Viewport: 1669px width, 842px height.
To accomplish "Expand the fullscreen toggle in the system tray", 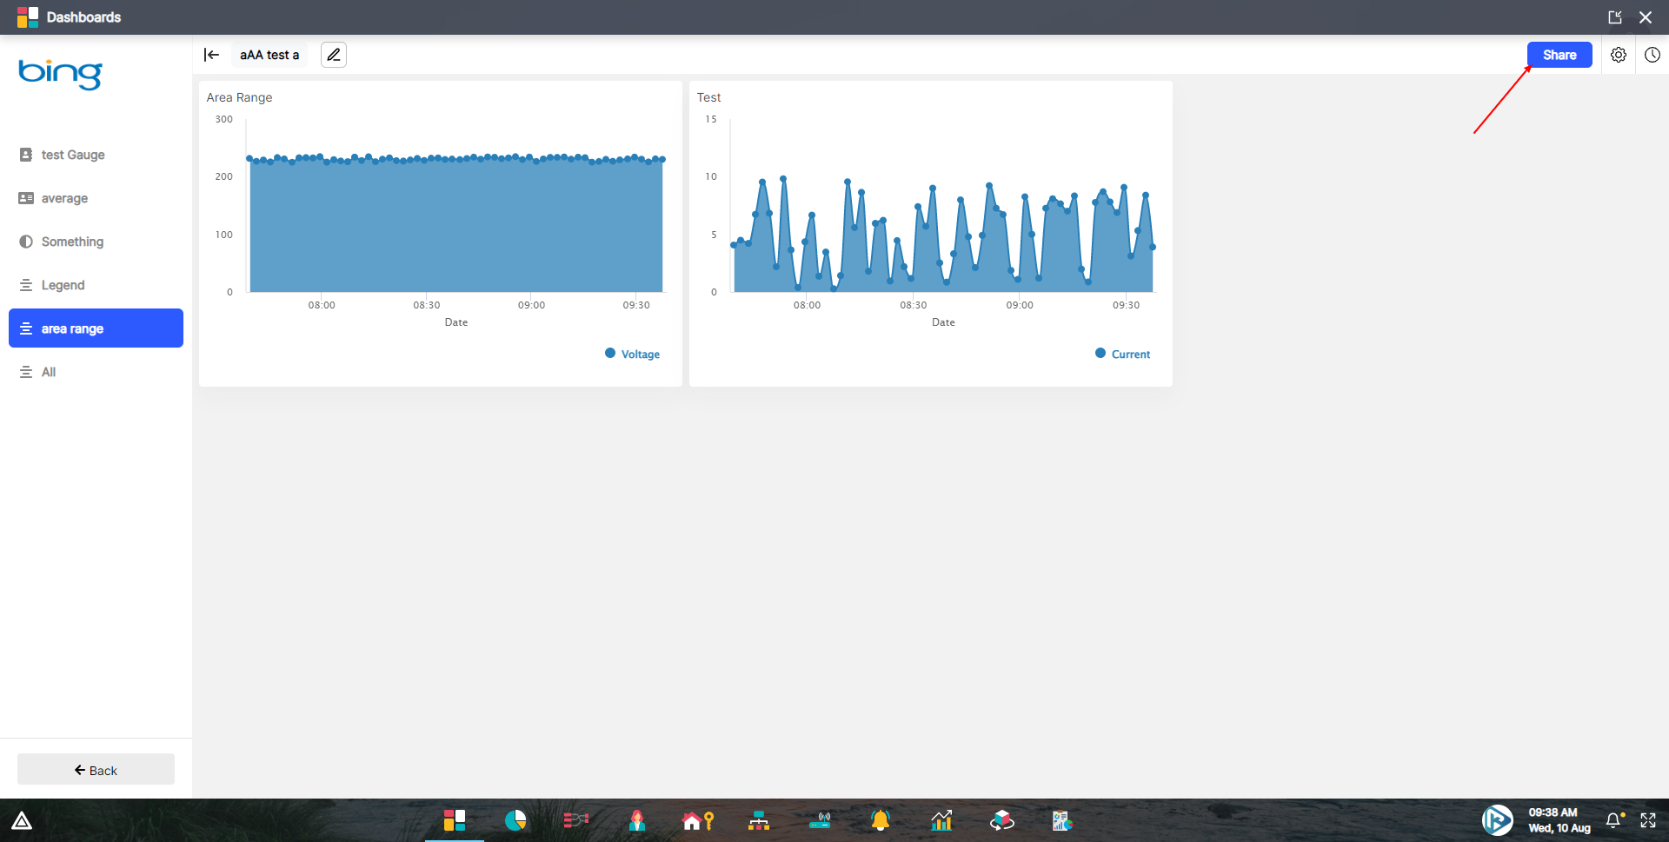I will tap(1649, 819).
